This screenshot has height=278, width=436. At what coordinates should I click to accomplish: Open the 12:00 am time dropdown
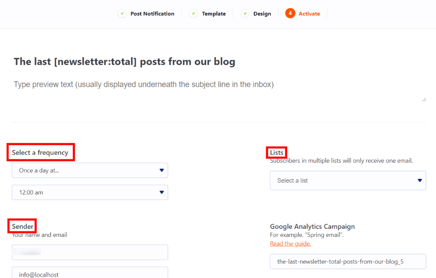(x=90, y=192)
